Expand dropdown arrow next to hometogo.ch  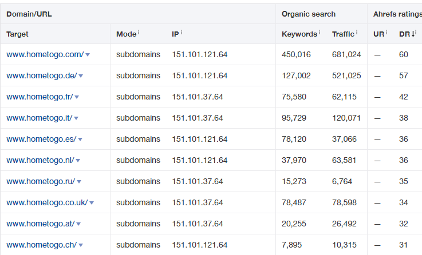(81, 245)
